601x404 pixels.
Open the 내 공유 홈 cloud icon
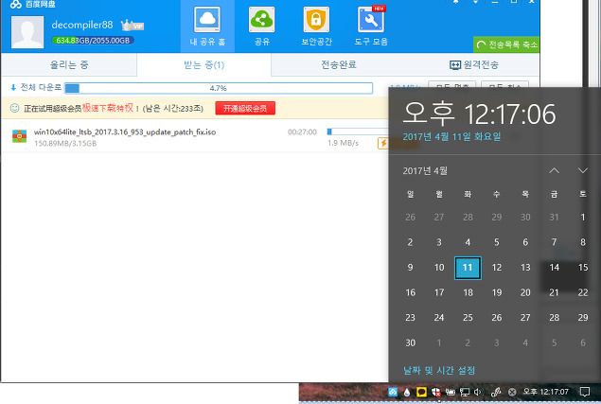pyautogui.click(x=207, y=20)
